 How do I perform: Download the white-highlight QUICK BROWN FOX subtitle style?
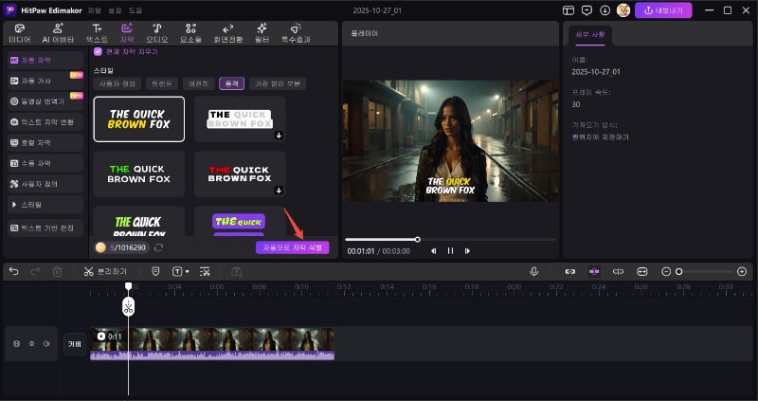click(279, 136)
